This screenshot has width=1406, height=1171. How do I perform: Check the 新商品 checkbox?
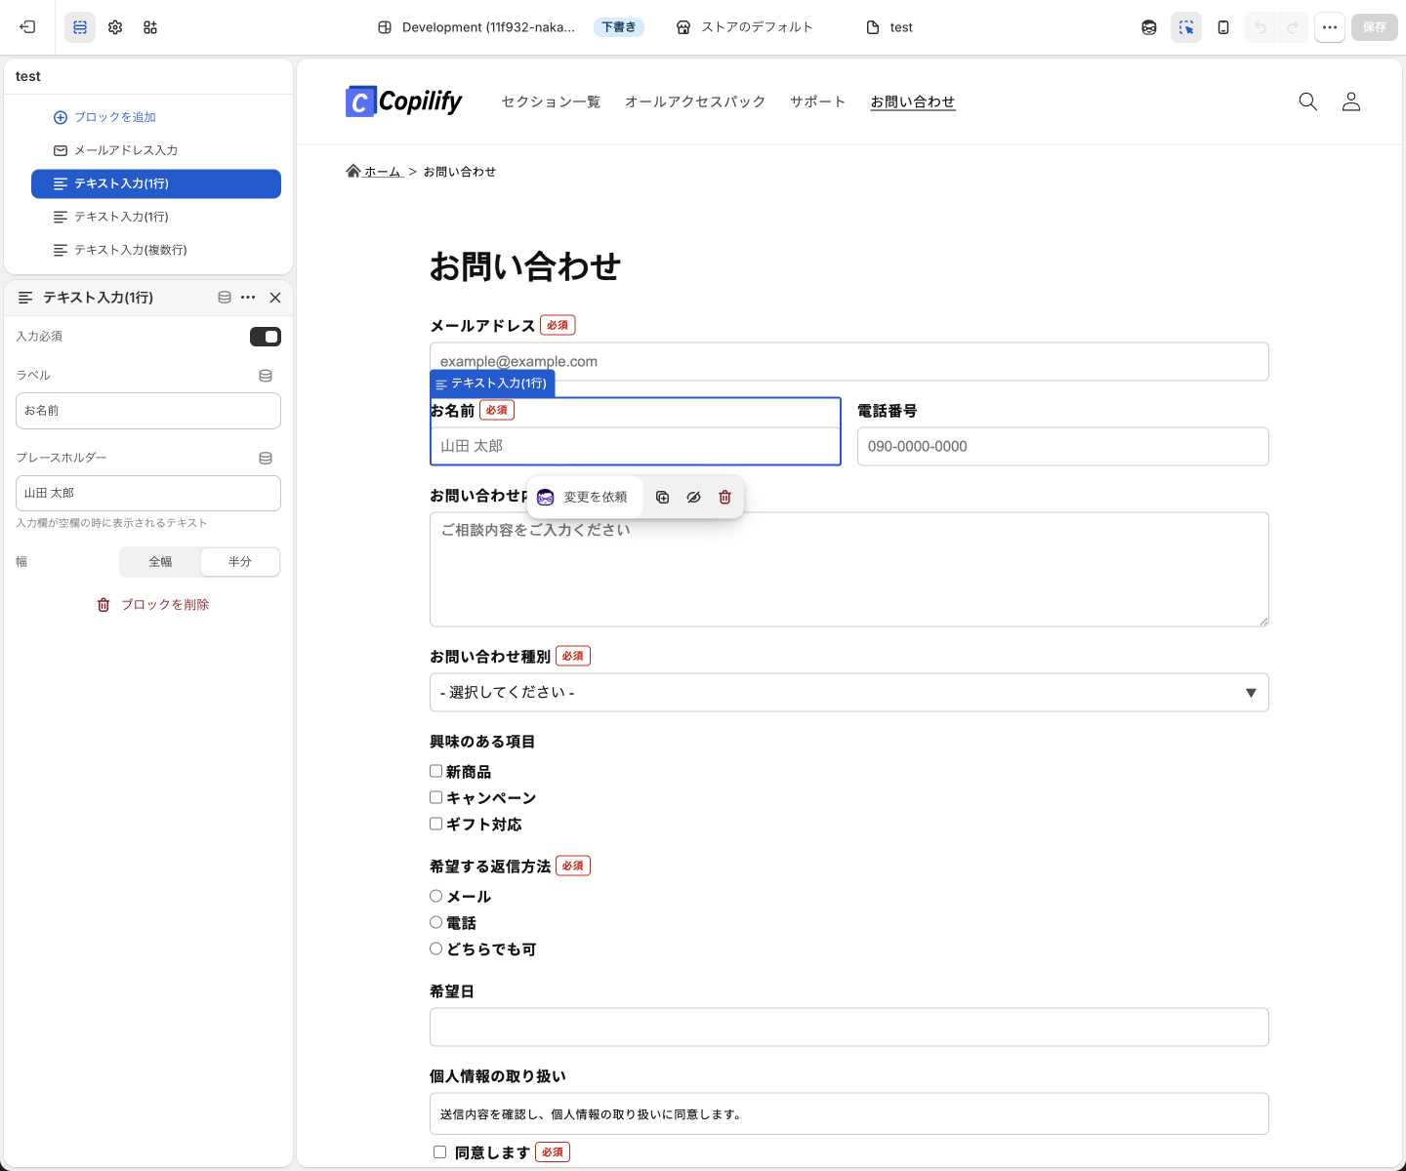436,771
